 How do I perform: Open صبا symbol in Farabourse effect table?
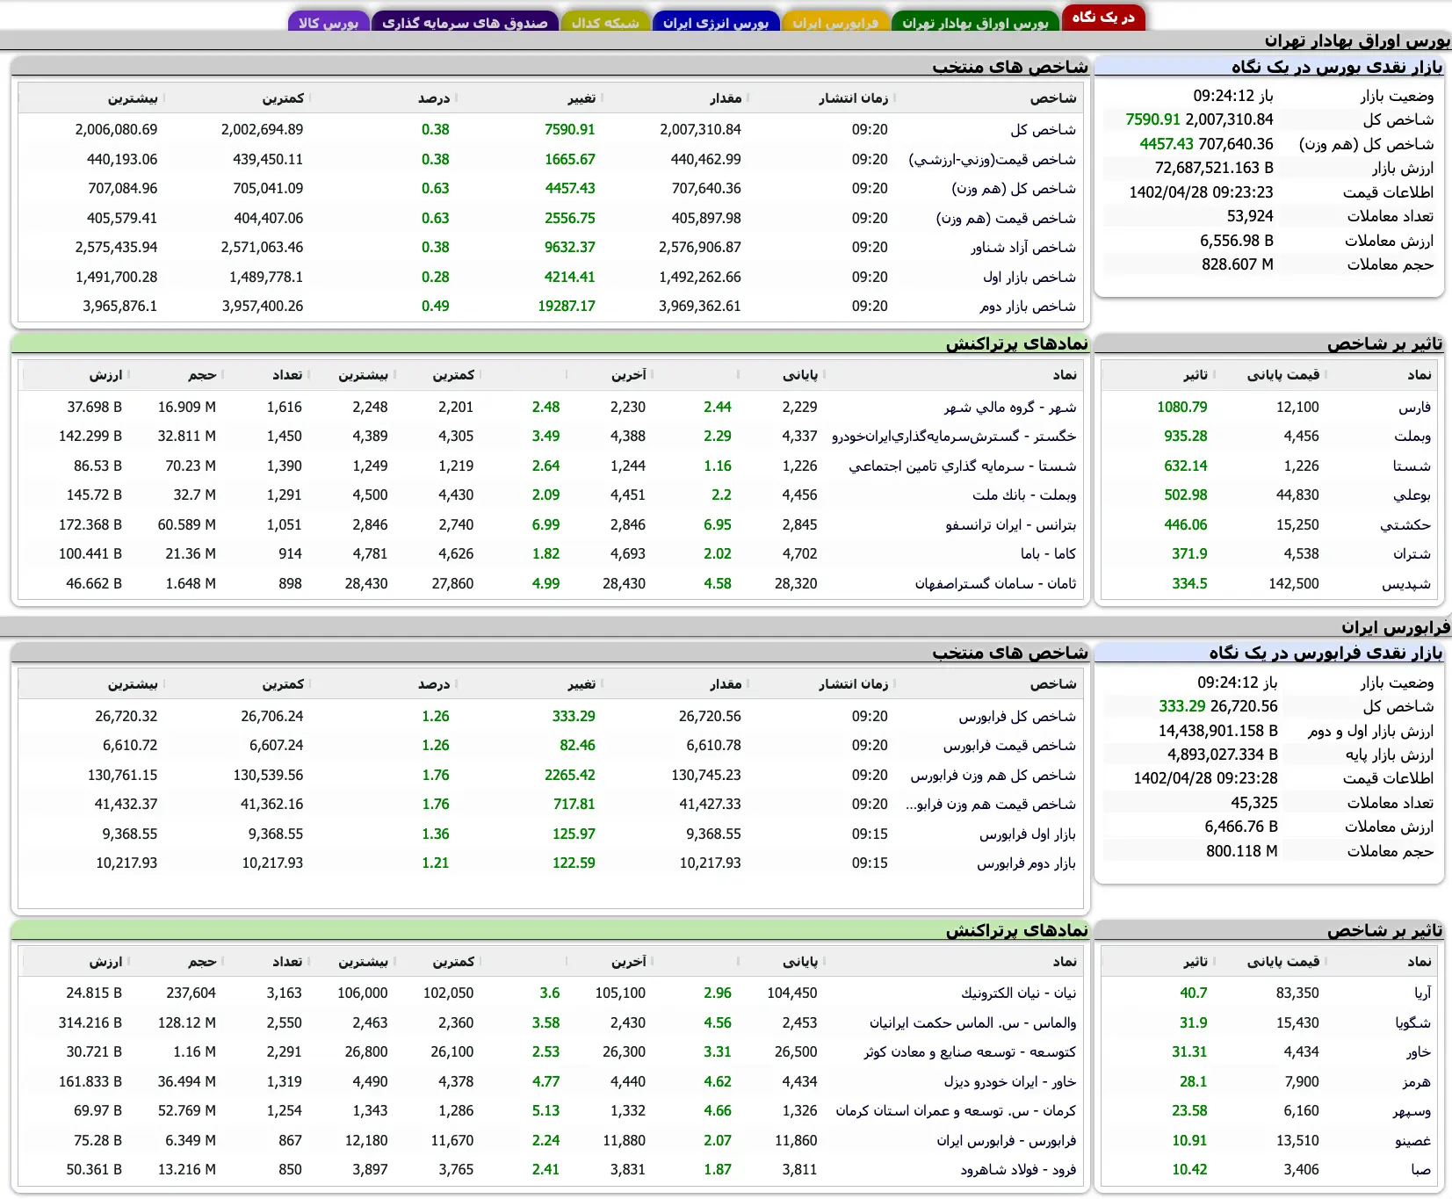tap(1421, 1169)
